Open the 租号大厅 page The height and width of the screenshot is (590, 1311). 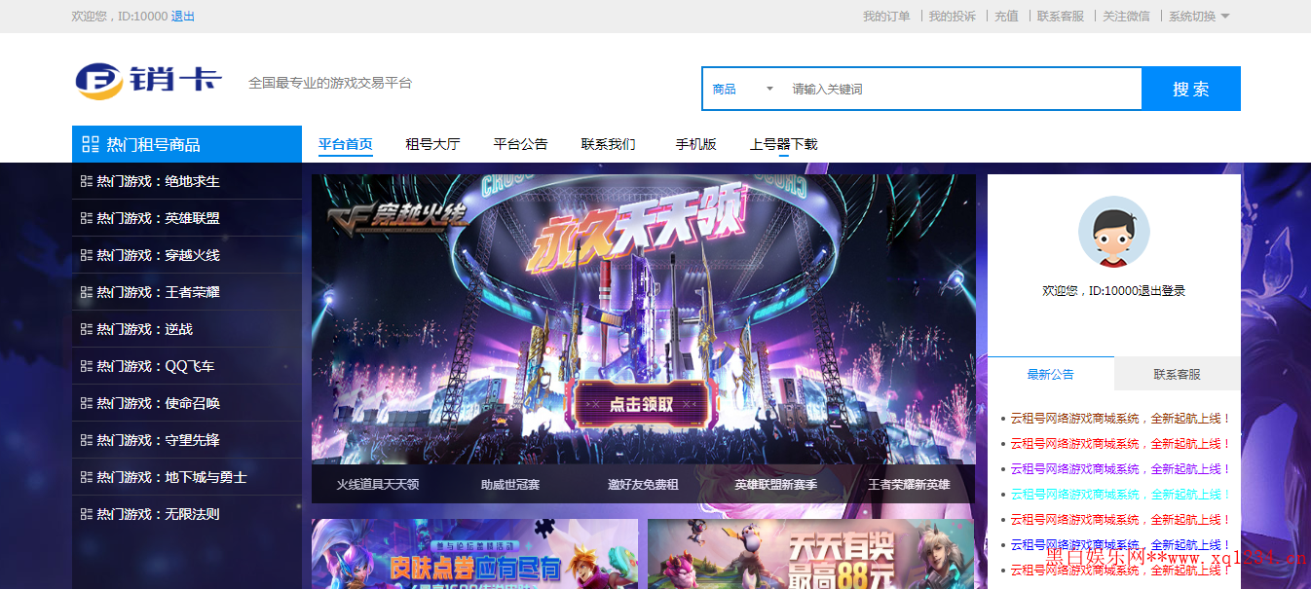click(432, 144)
